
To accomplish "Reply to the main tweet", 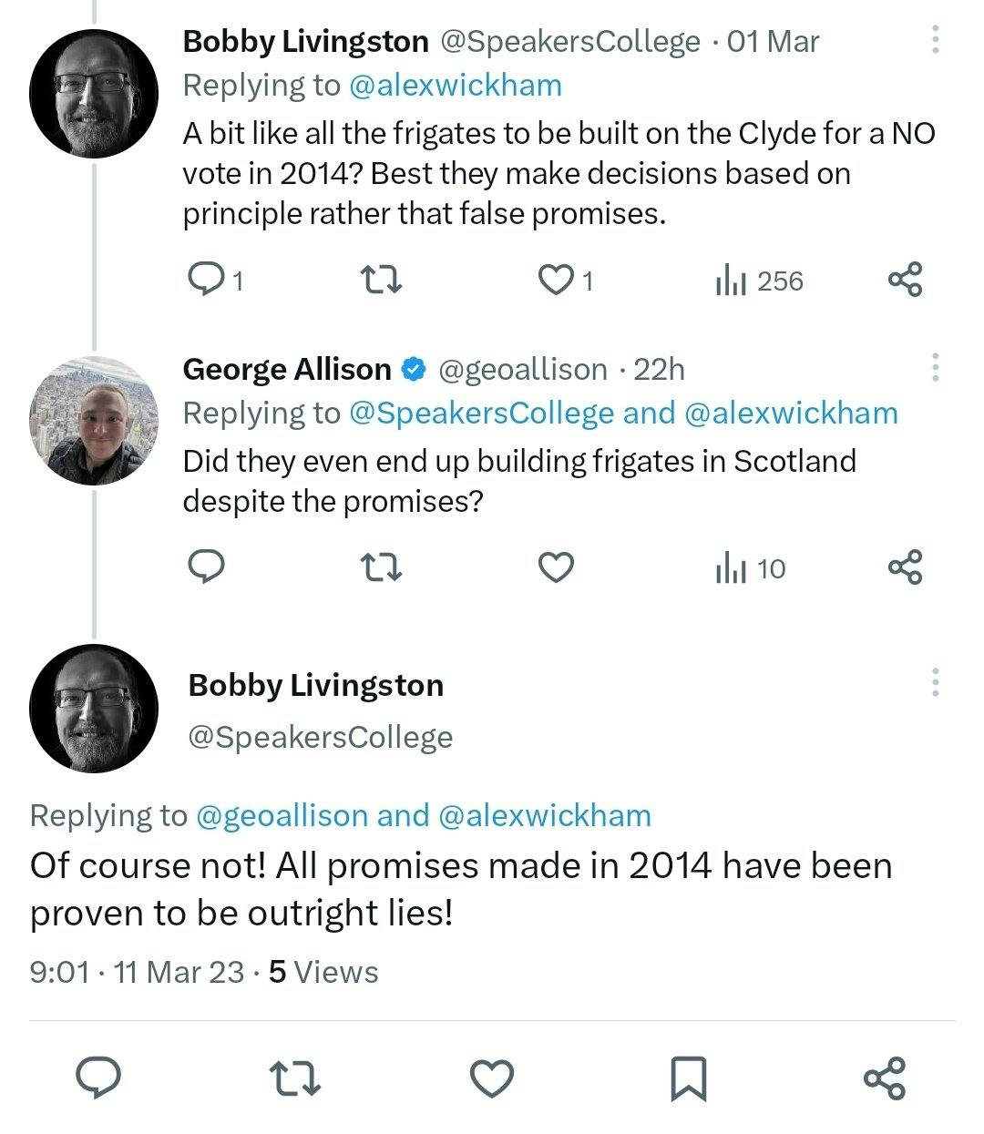I will [x=97, y=1078].
